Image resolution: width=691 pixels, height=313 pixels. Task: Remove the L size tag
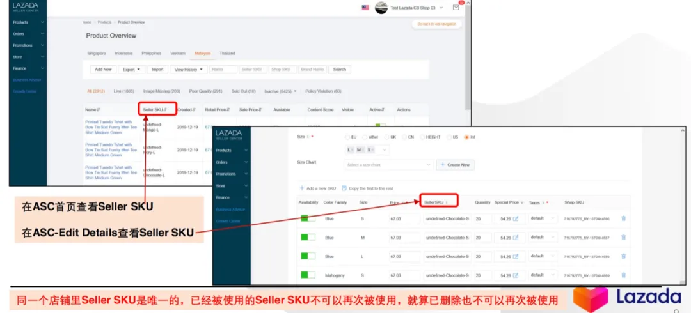point(352,150)
